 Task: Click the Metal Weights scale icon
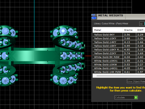[94, 17]
